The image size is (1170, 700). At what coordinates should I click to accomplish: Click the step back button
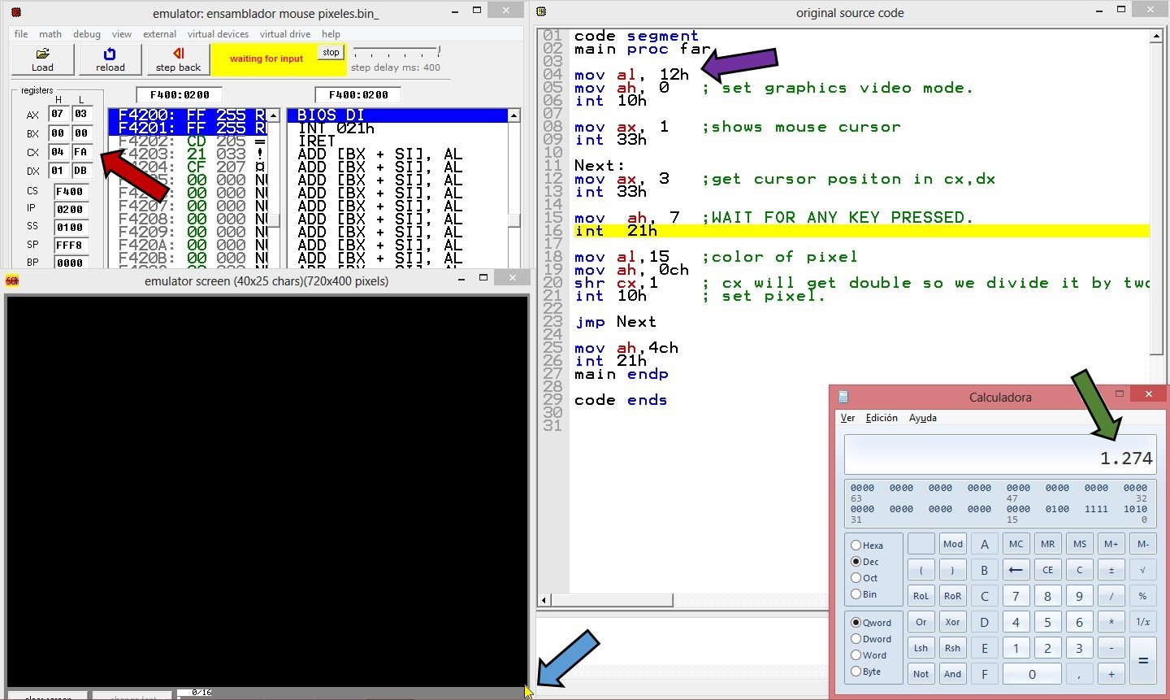tap(178, 59)
